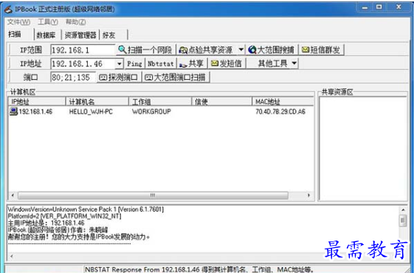Click MAC address 70.4D.7B.29.CD.A6

click(x=280, y=111)
